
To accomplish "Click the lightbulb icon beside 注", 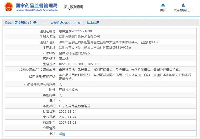I will [x=50, y=134].
